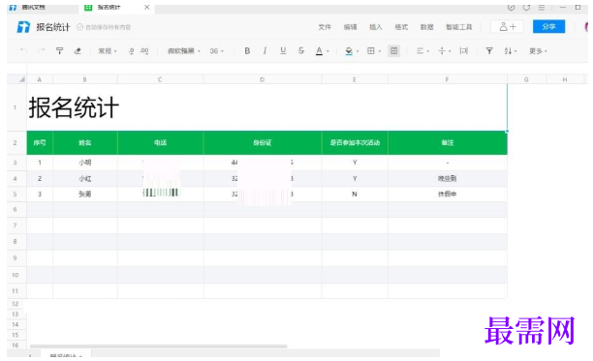Screen dimensions: 593x361
Task: Click the 备注 header cell
Action: [448, 142]
